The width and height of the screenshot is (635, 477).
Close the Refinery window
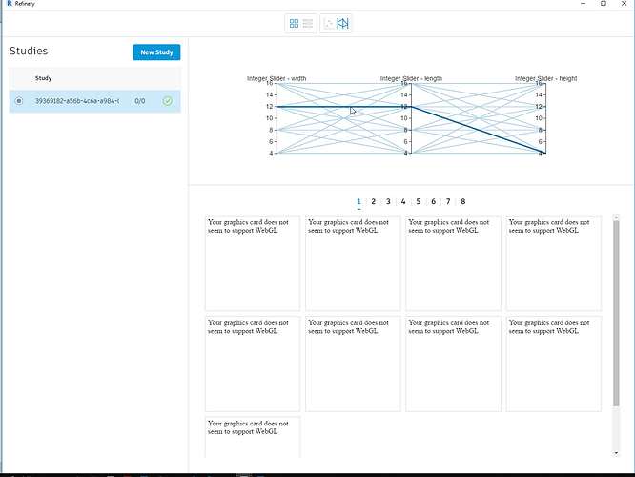point(625,3)
